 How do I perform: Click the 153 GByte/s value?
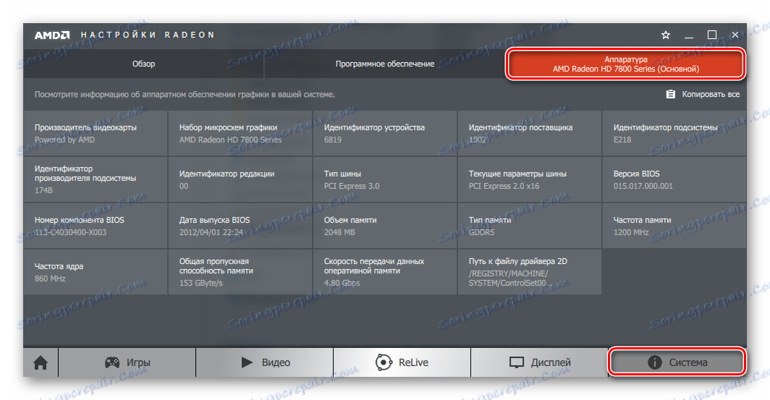pos(201,283)
